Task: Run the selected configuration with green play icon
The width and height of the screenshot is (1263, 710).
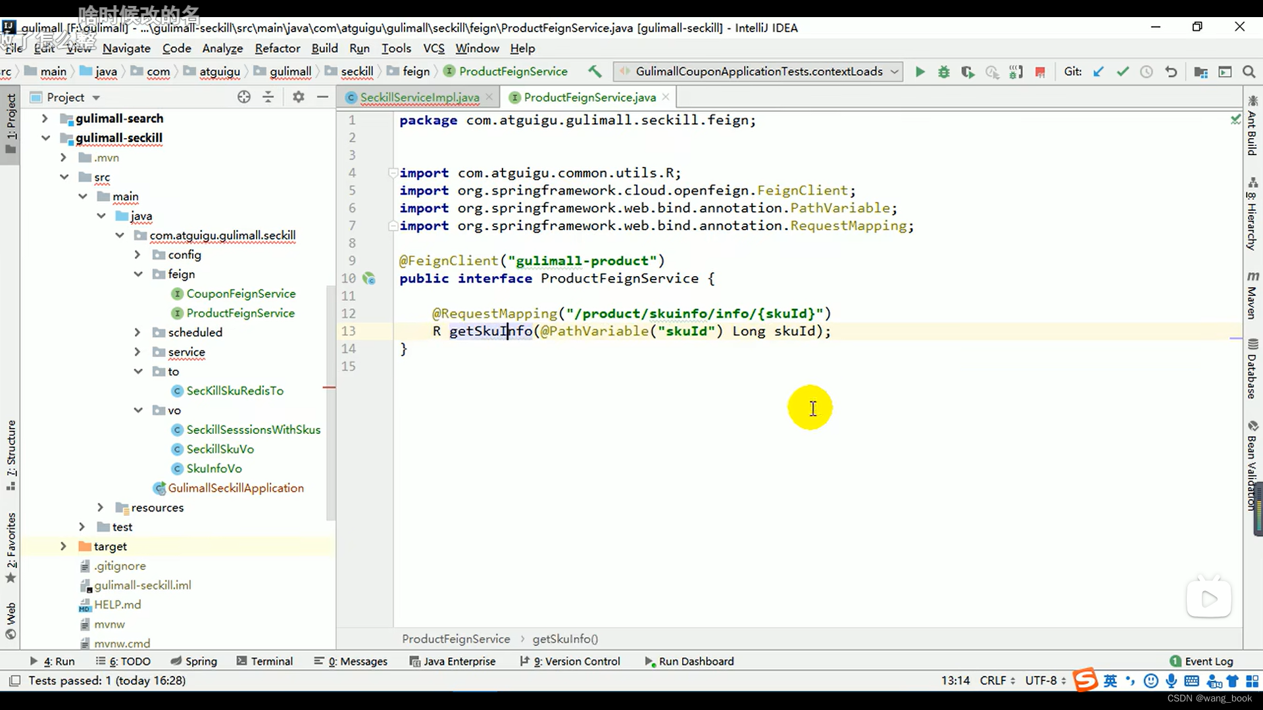Action: click(x=920, y=72)
